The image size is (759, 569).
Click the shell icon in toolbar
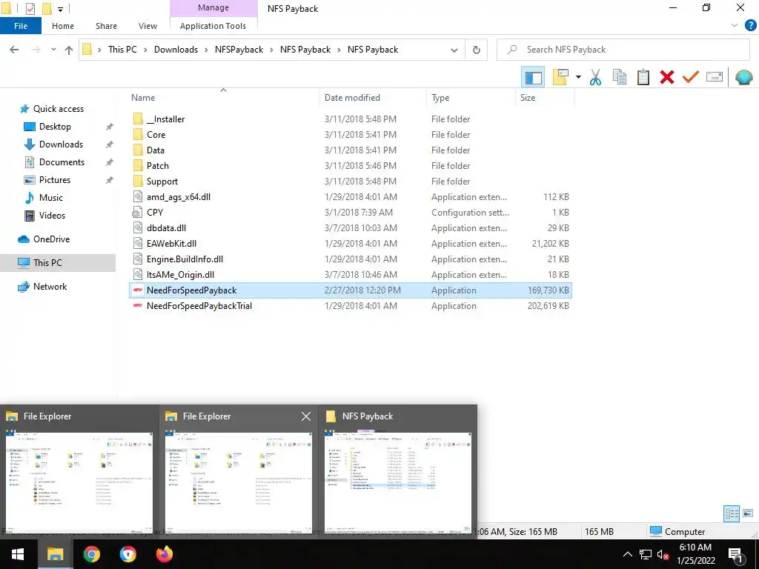click(743, 77)
